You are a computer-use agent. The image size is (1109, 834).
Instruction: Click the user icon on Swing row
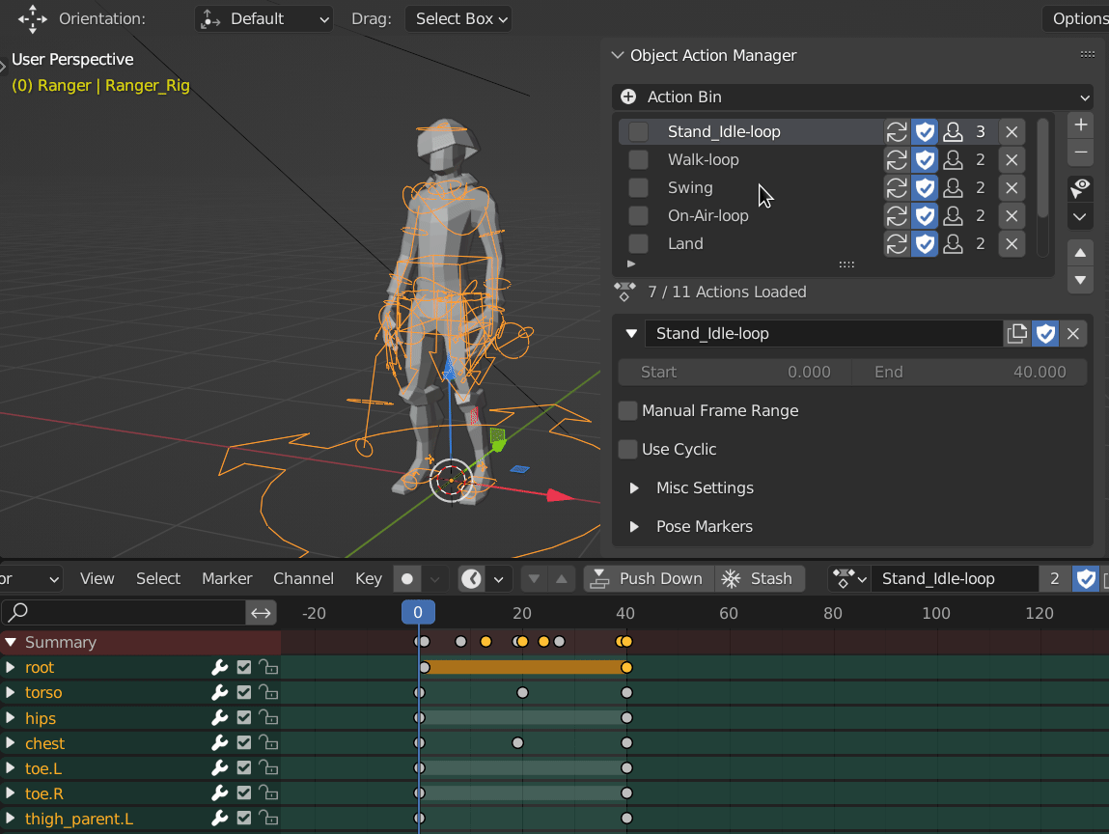(x=953, y=187)
